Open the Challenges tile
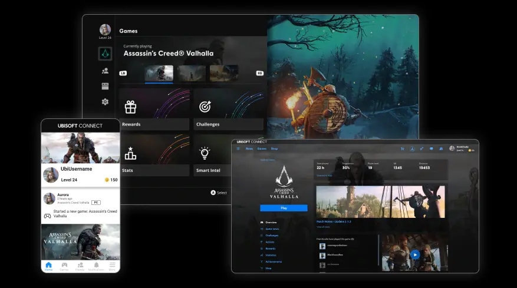The image size is (517, 288). 229,109
